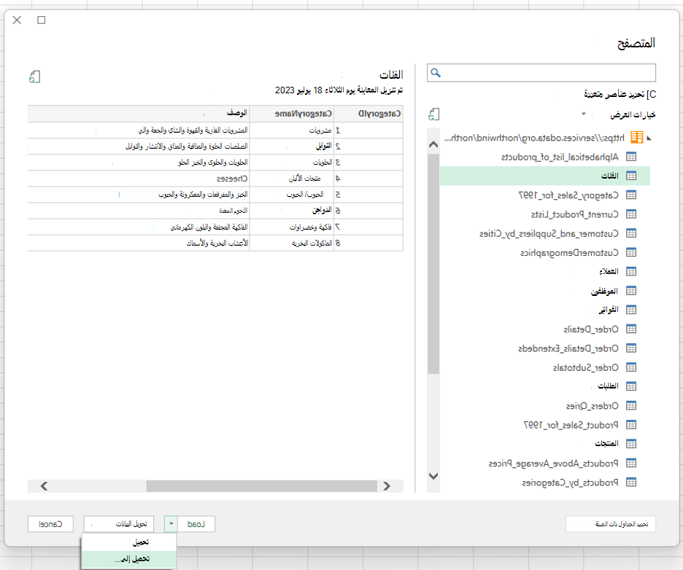Click table icon beside الطلبات

[631, 386]
